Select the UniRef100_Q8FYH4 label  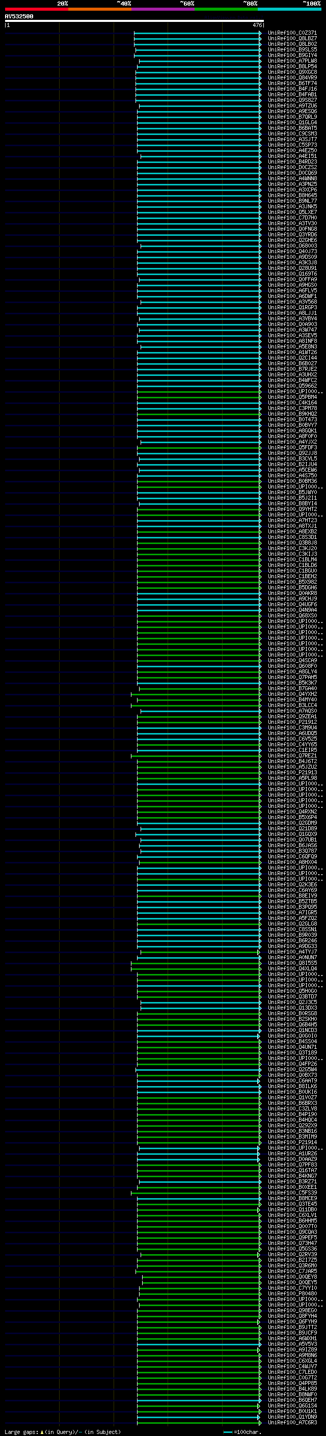click(292, 1316)
